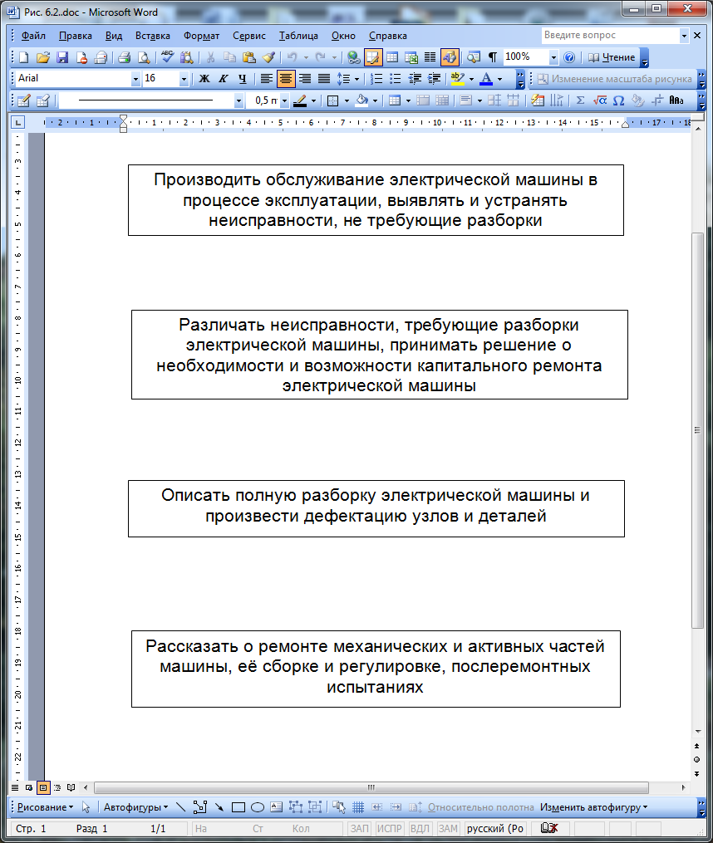Click the Чтение reading mode button
Screen dimensions: 713x843
pos(612,57)
